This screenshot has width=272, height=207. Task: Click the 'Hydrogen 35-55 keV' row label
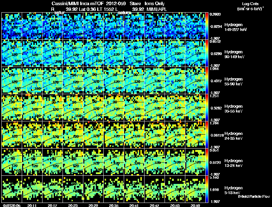(233, 108)
